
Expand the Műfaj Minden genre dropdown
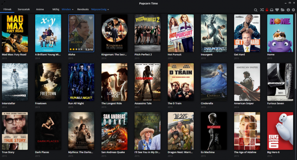point(68,9)
